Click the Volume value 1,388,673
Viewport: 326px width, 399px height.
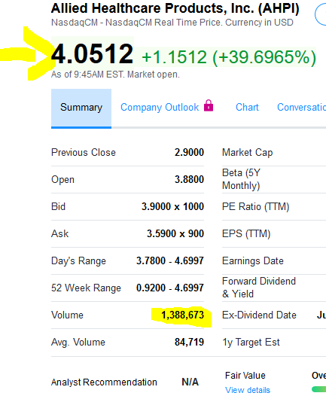183,315
